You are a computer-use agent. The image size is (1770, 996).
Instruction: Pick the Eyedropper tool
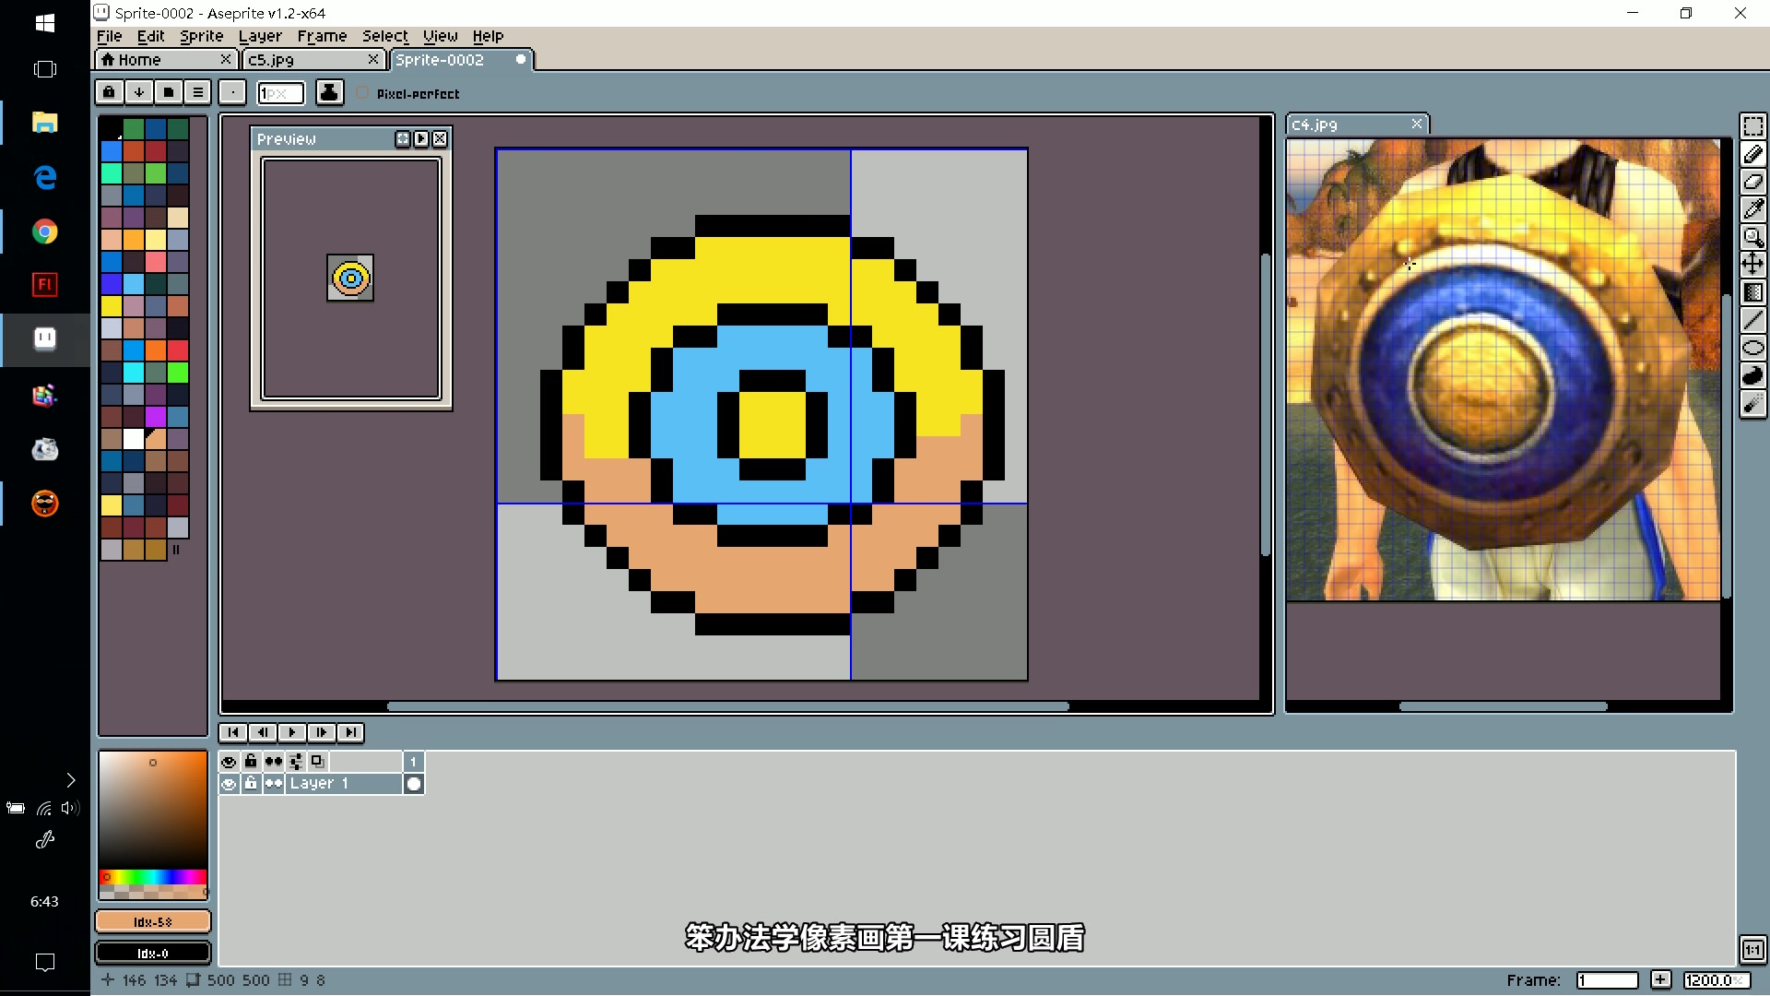[1752, 209]
